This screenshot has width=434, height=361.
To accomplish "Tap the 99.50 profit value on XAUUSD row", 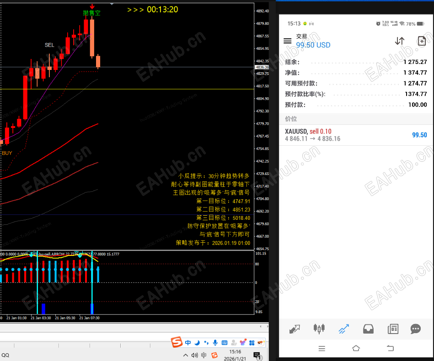I will 419,135.
